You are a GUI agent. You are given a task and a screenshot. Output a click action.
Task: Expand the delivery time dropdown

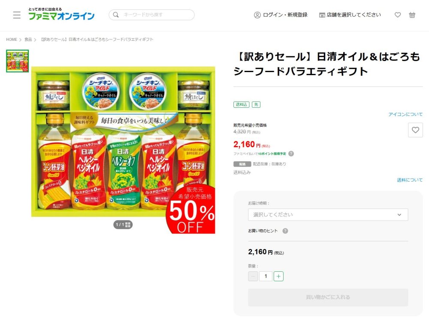pos(328,215)
